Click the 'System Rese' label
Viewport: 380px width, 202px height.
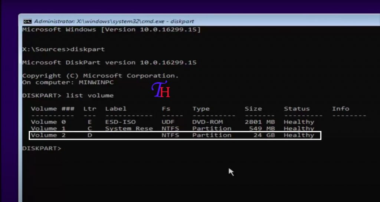(x=129, y=128)
